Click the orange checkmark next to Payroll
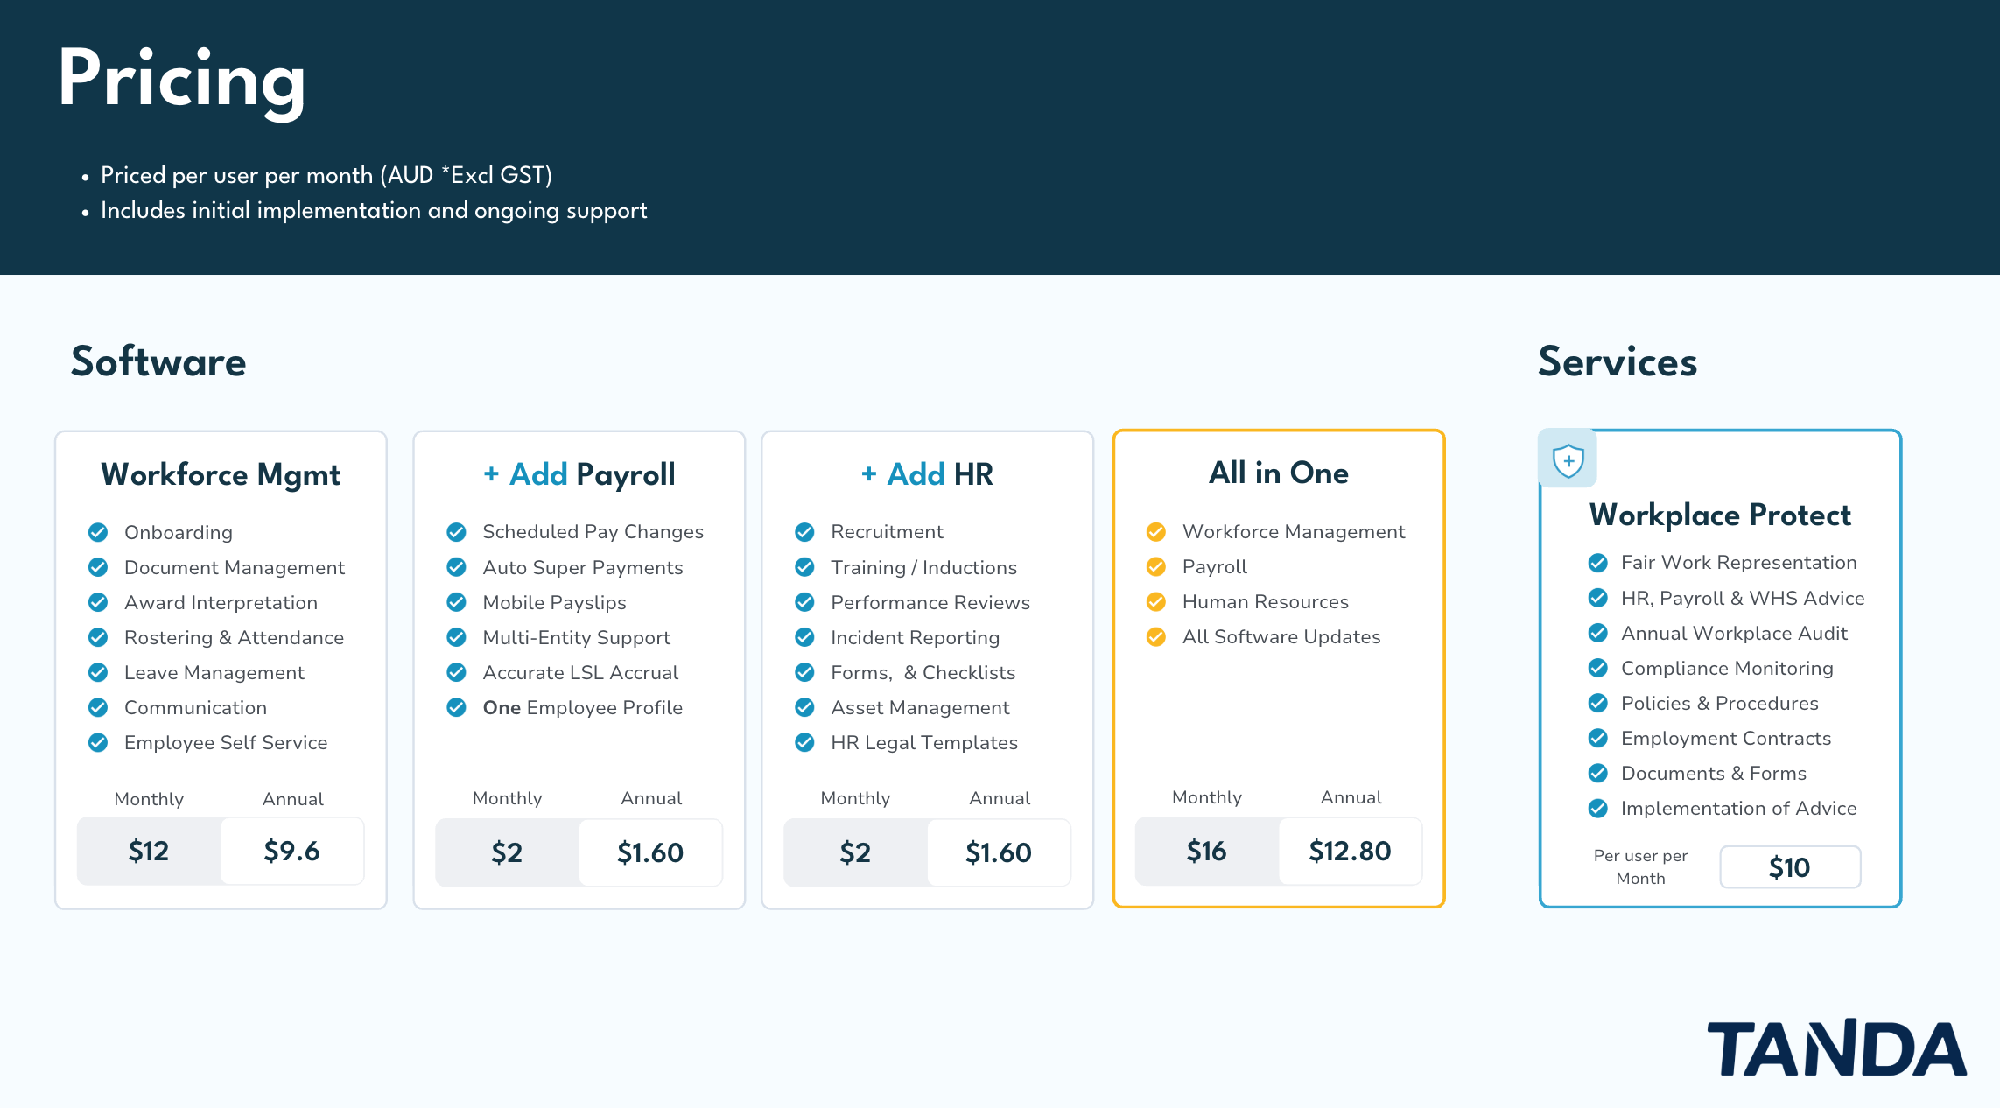The image size is (2000, 1108). [1157, 567]
